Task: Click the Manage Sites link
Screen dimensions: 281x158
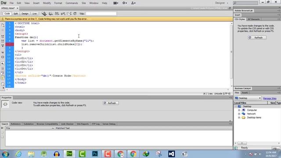Action: tap(270, 98)
